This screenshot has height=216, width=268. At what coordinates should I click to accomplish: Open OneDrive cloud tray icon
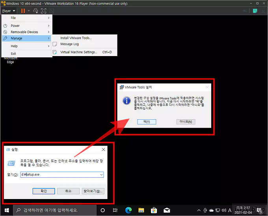(211, 210)
